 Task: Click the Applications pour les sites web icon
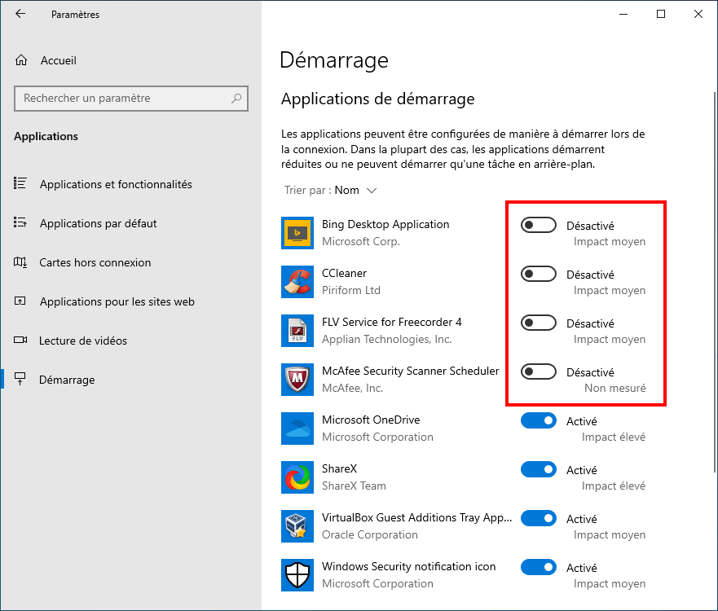tap(20, 301)
